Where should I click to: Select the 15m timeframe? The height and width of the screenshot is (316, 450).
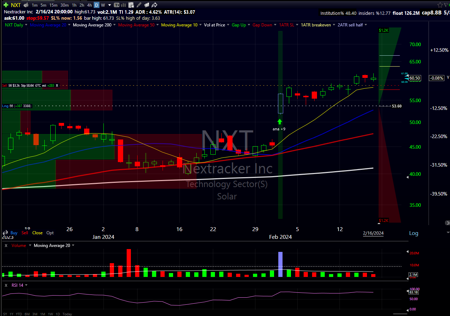(x=53, y=5)
